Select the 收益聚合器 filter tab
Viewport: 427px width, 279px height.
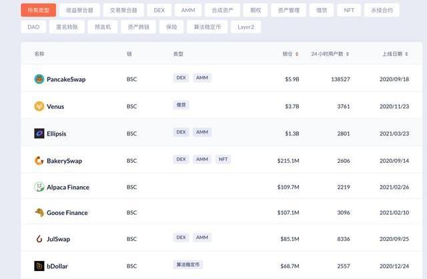tap(79, 11)
